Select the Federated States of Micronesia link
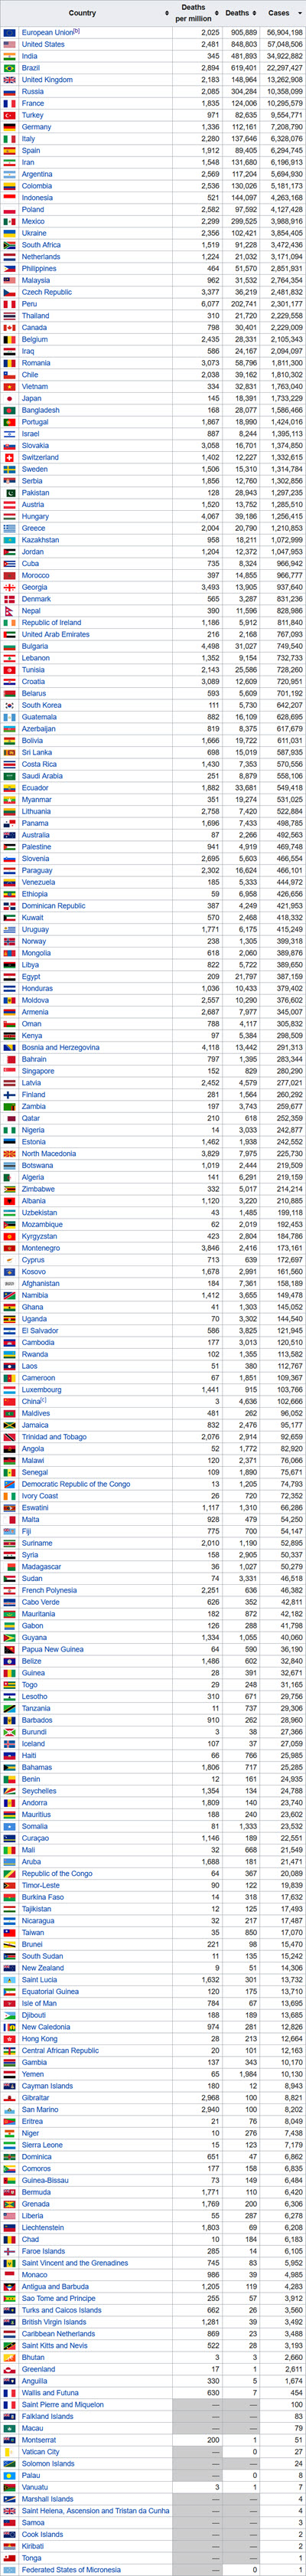Image resolution: width=306 pixels, height=2576 pixels. pos(69,2569)
